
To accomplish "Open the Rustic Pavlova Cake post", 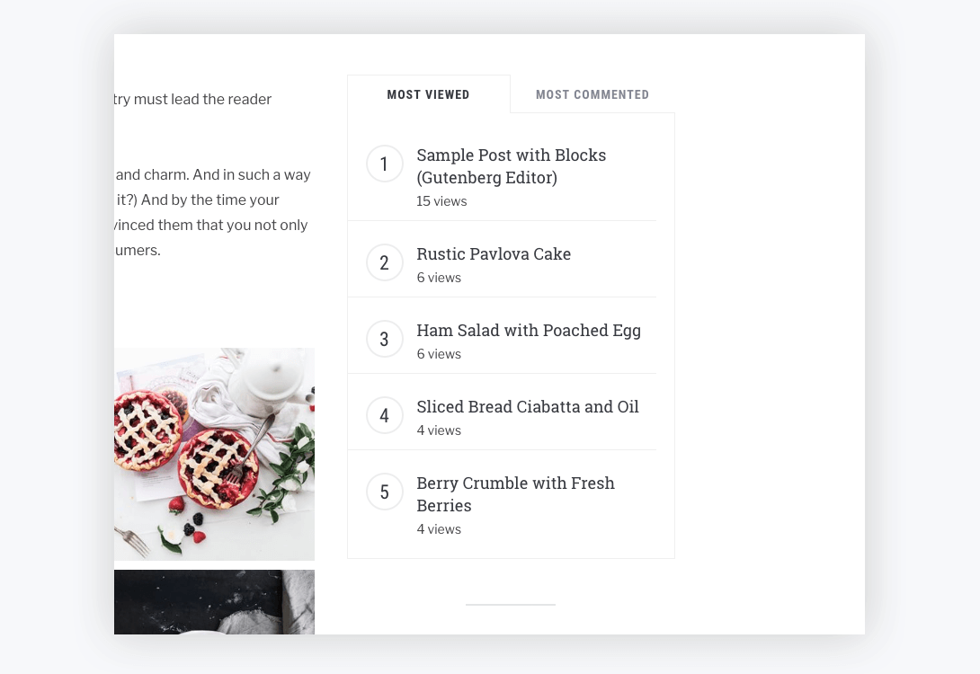I will (x=494, y=253).
